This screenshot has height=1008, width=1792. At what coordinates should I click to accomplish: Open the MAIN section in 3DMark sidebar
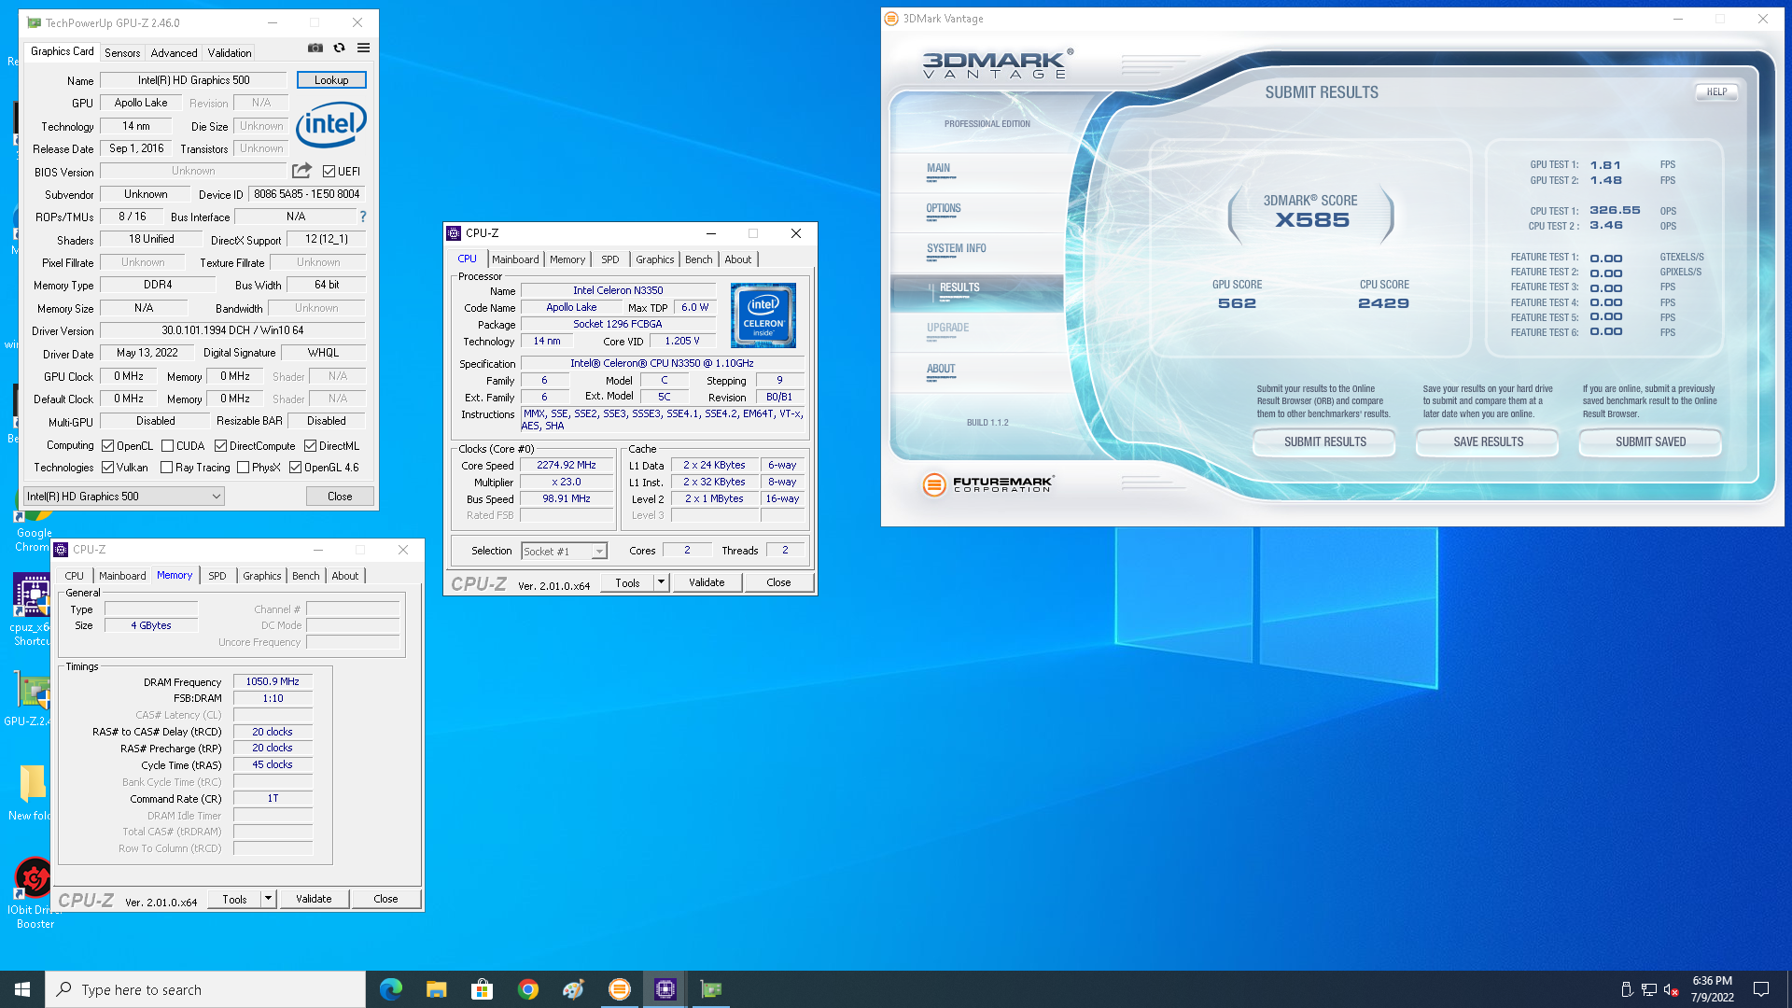939,169
